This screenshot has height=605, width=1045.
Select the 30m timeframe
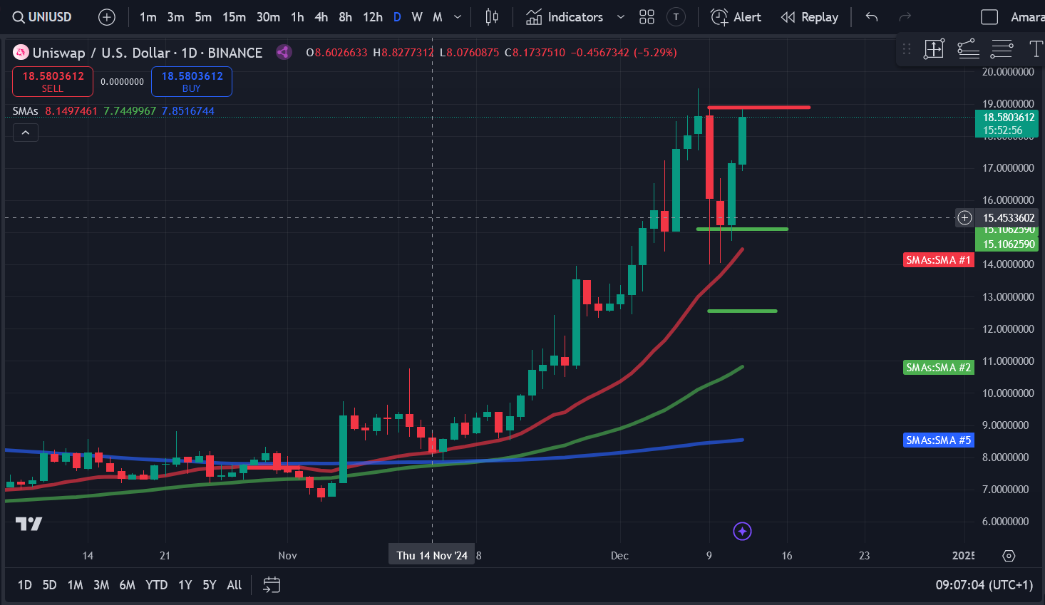click(268, 17)
